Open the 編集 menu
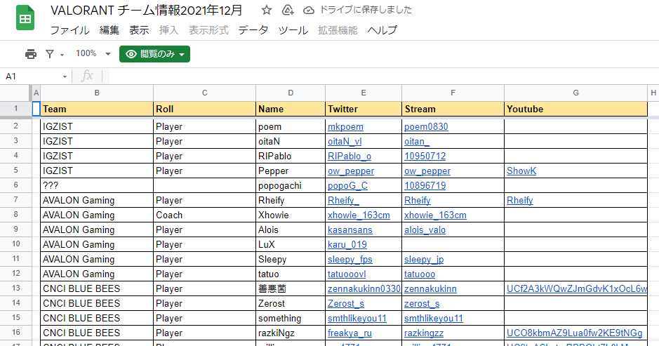This screenshot has height=346, width=659. [109, 30]
